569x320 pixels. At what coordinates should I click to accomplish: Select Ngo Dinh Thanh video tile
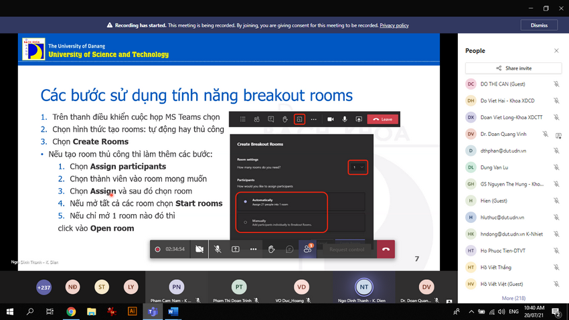tap(364, 287)
